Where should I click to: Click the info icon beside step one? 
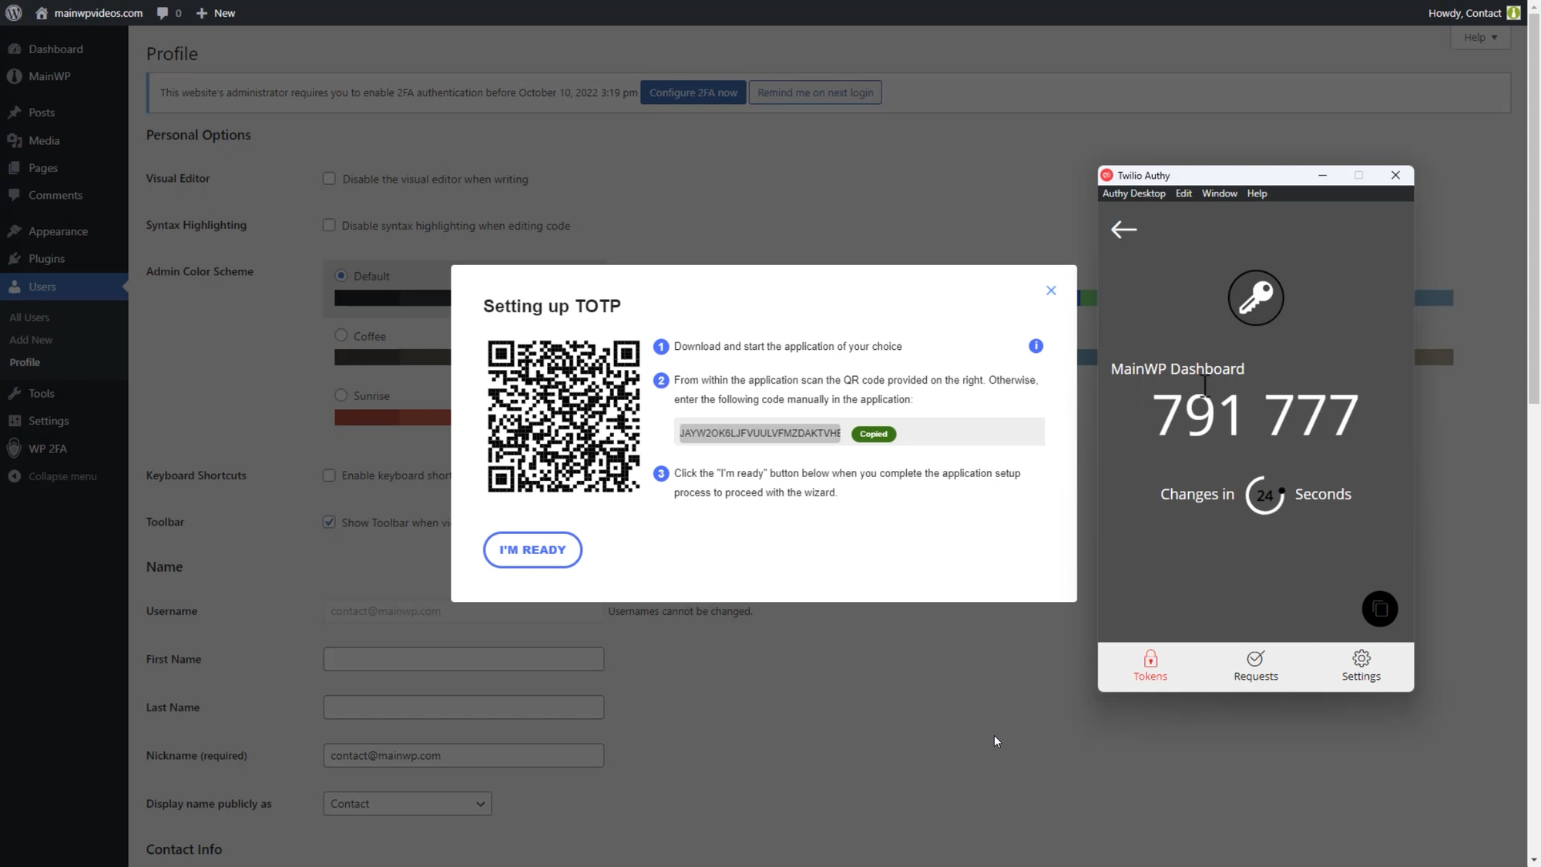1036,346
